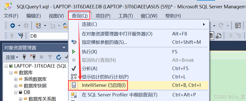Screen dimensions: 246x101
Task: Expand the 系统数据库 folder node
Action: (16, 79)
